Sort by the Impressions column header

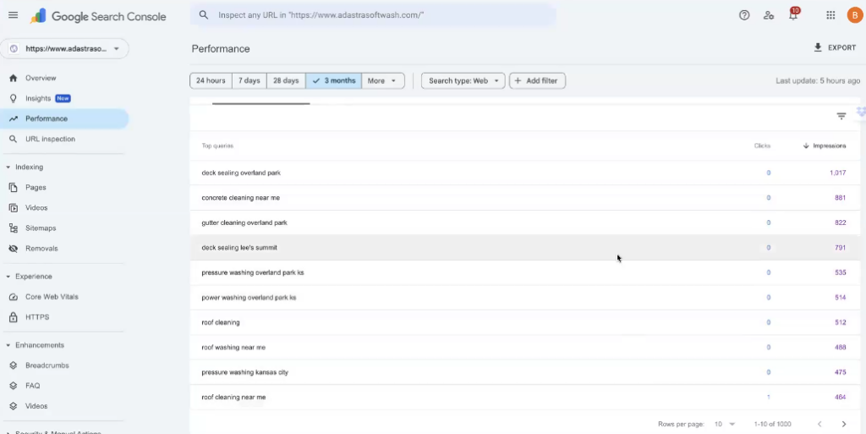[x=824, y=146]
